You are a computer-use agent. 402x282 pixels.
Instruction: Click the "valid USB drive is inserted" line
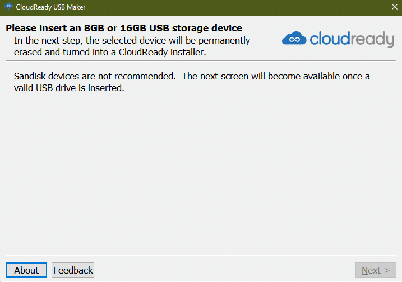[68, 88]
